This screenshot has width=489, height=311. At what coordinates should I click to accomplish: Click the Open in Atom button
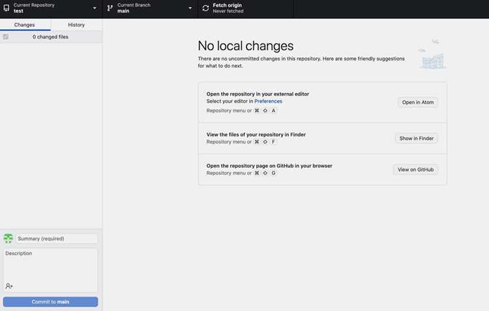(417, 102)
